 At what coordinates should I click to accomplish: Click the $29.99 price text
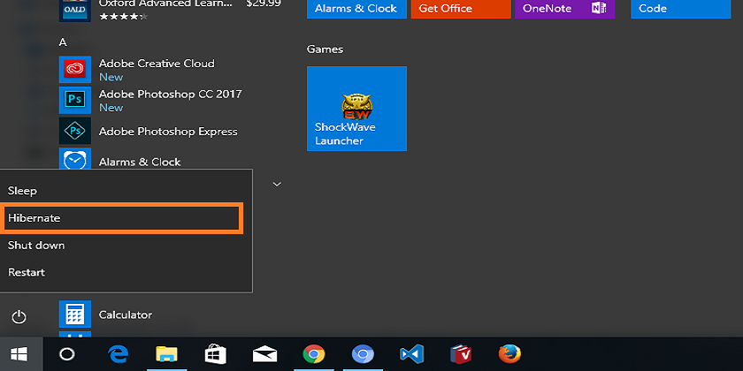[x=264, y=4]
